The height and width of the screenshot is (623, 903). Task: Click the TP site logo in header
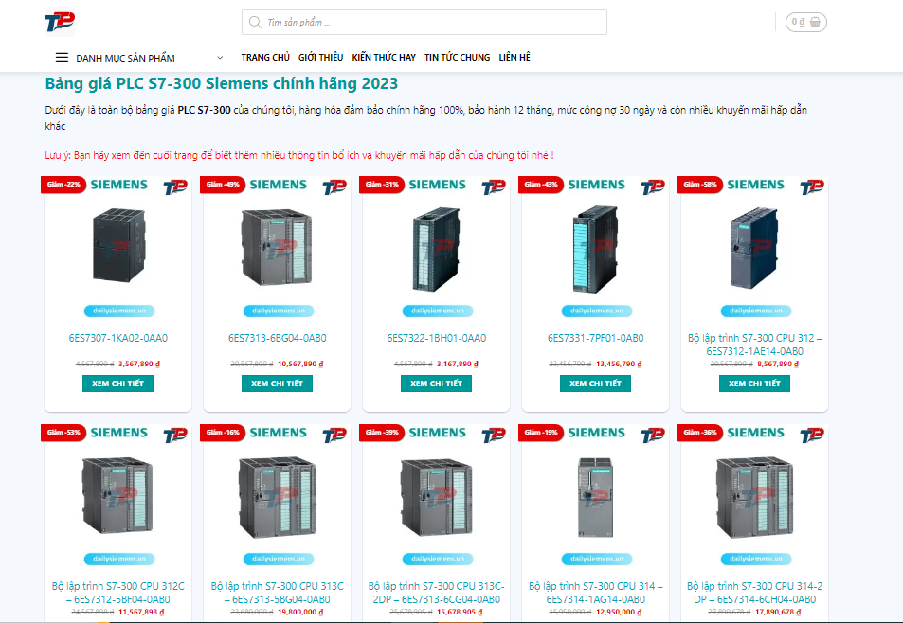coord(60,23)
